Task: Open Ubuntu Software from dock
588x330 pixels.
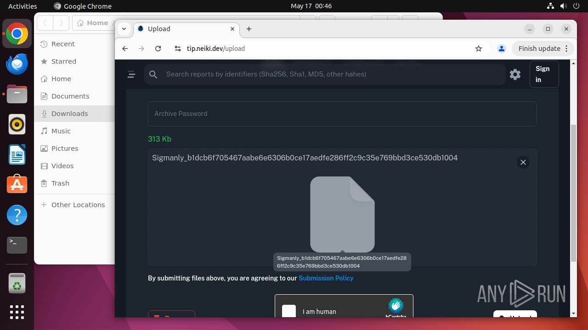Action: point(17,185)
